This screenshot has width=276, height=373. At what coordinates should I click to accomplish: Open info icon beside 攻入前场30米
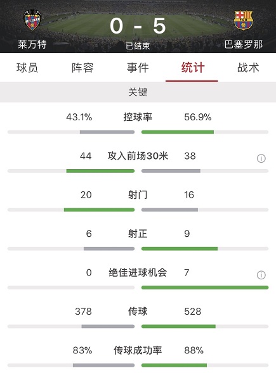point(261,158)
